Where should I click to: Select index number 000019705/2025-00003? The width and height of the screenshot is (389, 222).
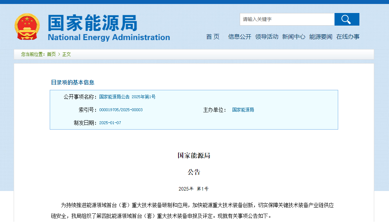point(121,110)
